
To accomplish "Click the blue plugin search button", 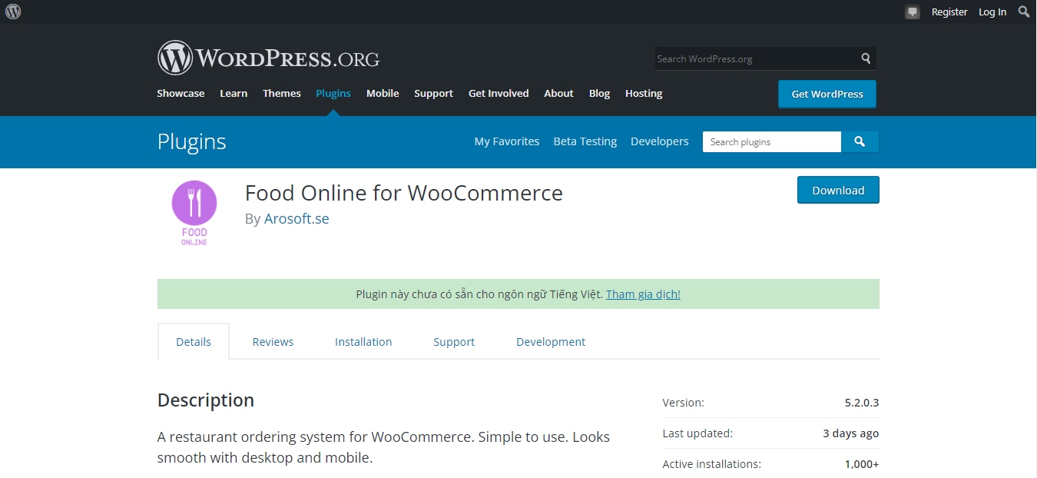I will (860, 141).
